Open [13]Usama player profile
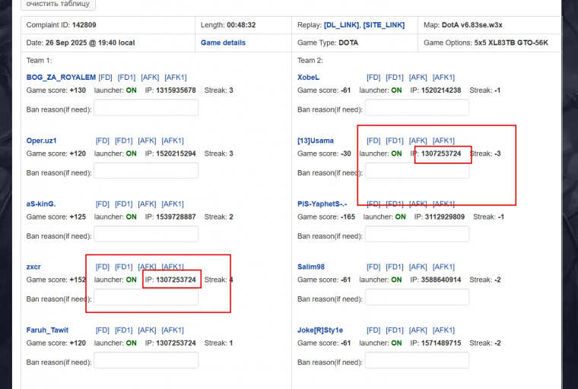This screenshot has width=578, height=389. click(x=316, y=141)
